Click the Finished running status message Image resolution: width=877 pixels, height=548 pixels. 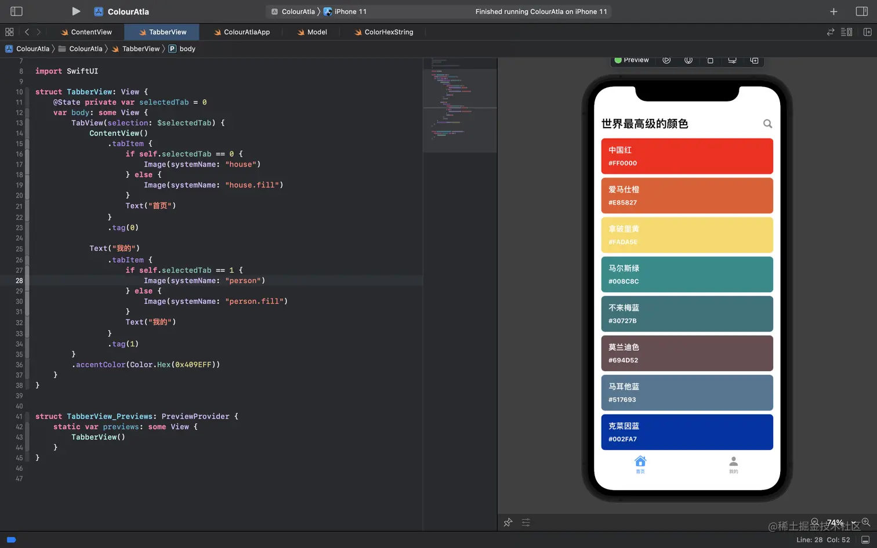(x=541, y=12)
